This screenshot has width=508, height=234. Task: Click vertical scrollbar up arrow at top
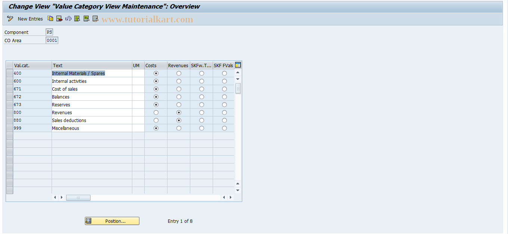pos(238,72)
